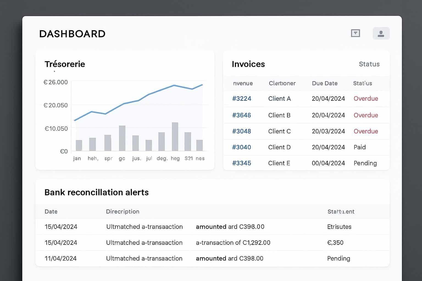
Task: Sort invoices by the Due Date column
Action: pos(325,83)
